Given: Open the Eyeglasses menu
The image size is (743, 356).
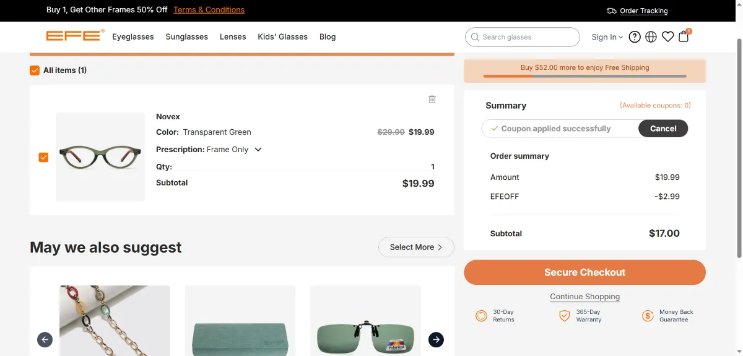Looking at the screenshot, I should [x=133, y=36].
